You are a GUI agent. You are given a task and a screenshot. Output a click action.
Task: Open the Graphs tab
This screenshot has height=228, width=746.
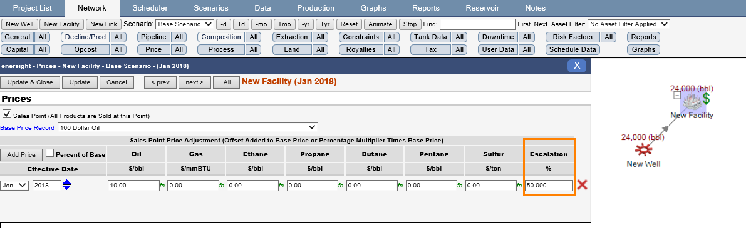coord(373,8)
